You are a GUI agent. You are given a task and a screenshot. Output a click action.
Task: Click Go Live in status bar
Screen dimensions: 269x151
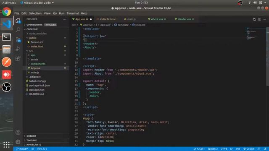249,149
